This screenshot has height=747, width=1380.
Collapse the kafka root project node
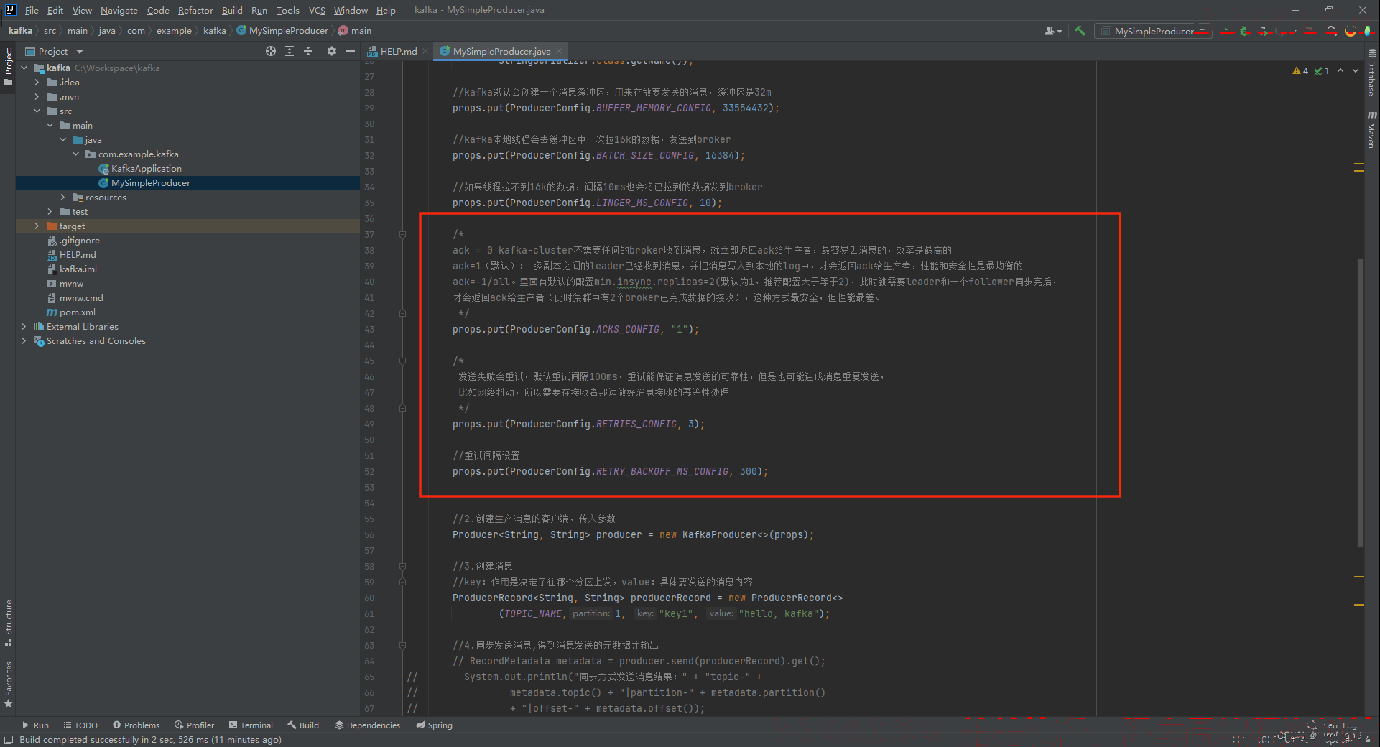[x=24, y=68]
